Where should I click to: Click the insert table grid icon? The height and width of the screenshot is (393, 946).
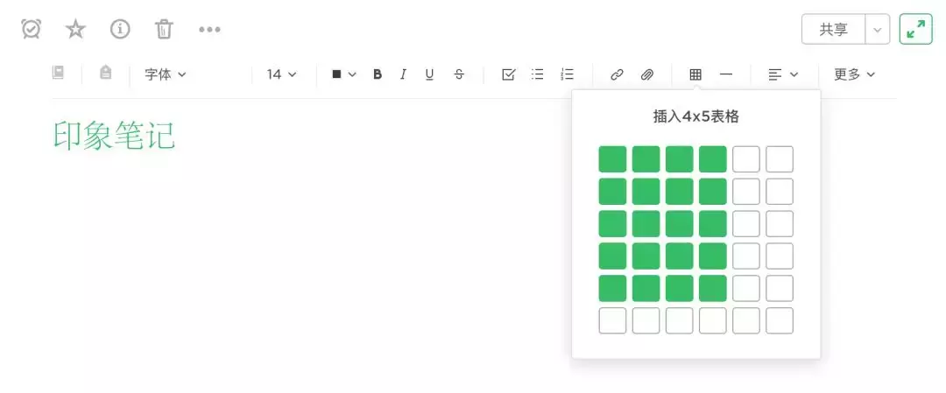tap(695, 74)
